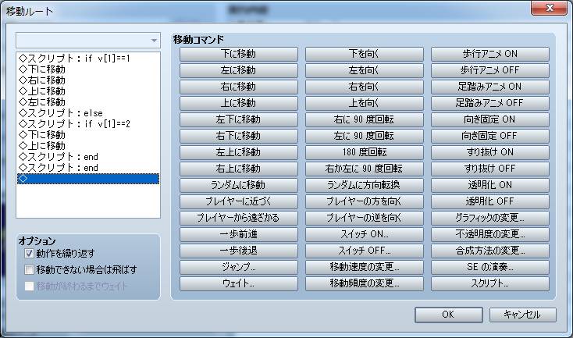
Task: Insert the プレイヤーから遠ざかる command
Action: point(239,218)
